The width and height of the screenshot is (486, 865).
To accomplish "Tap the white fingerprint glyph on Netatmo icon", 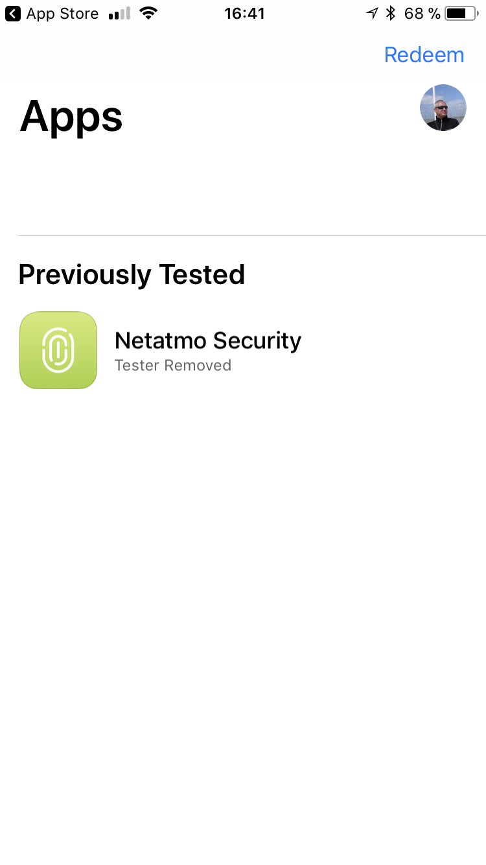I will [58, 350].
